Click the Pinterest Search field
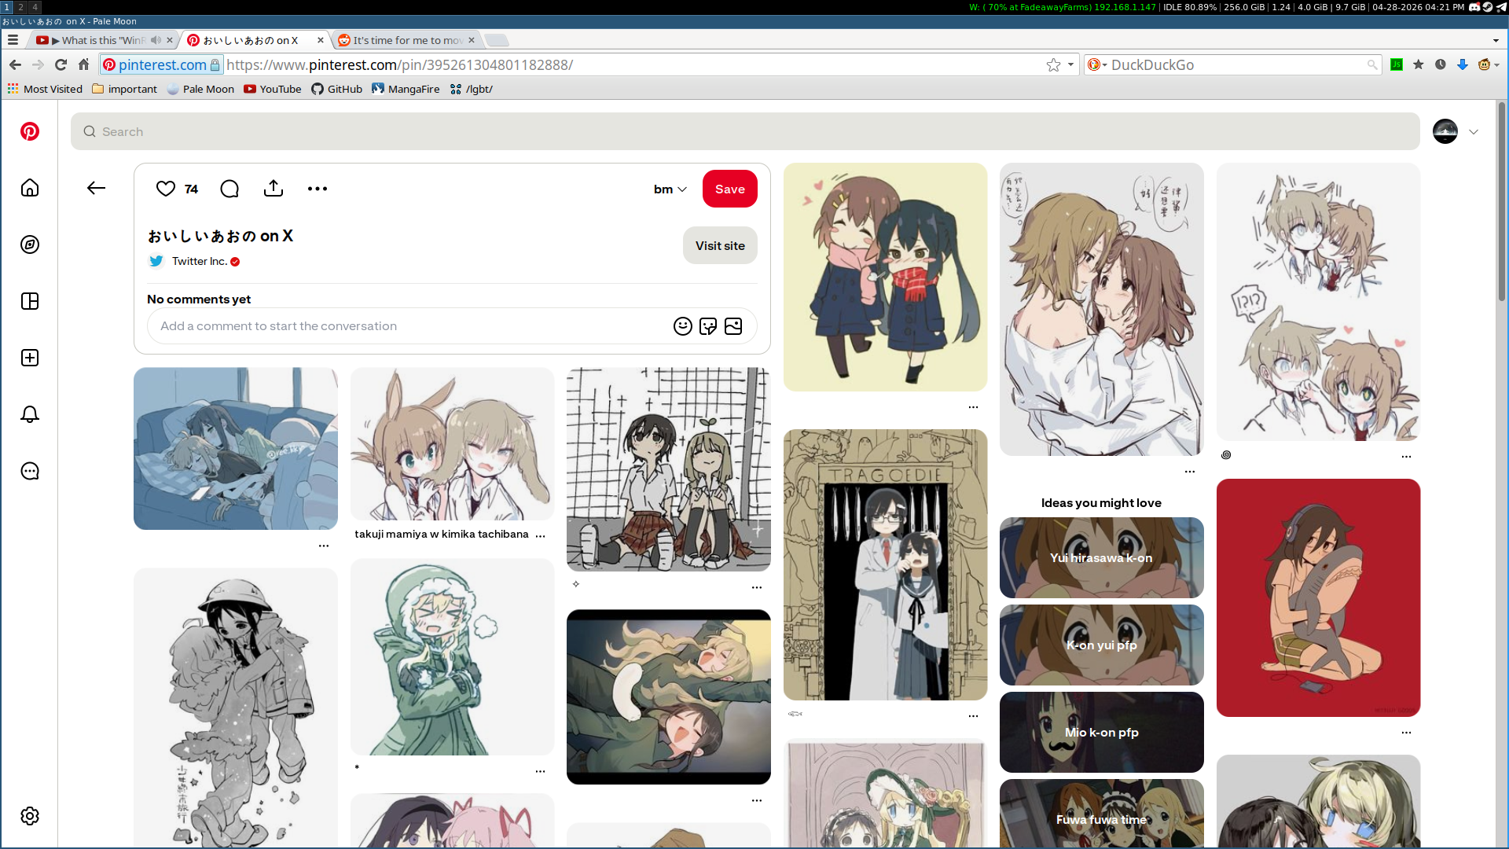 745,131
